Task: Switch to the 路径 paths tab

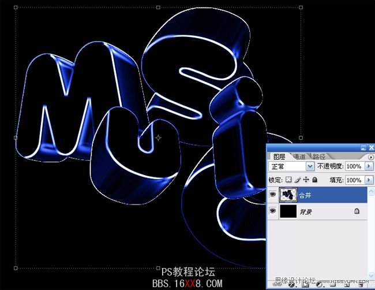Action: [x=318, y=157]
